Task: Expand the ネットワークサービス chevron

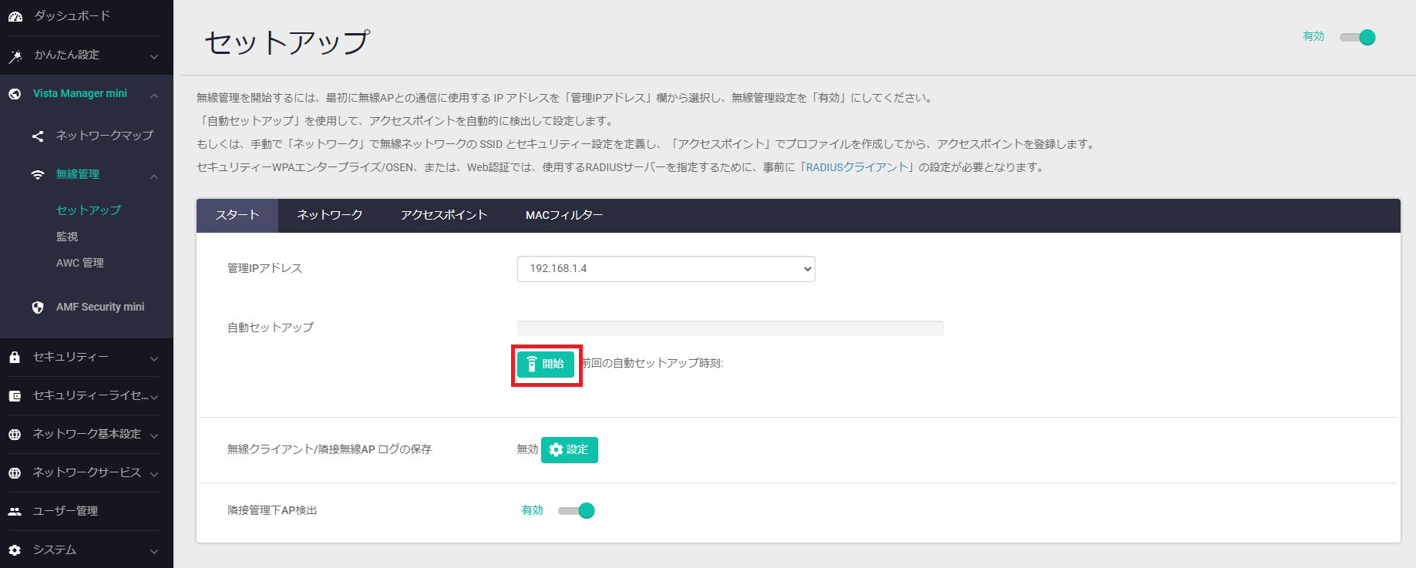Action: (154, 474)
